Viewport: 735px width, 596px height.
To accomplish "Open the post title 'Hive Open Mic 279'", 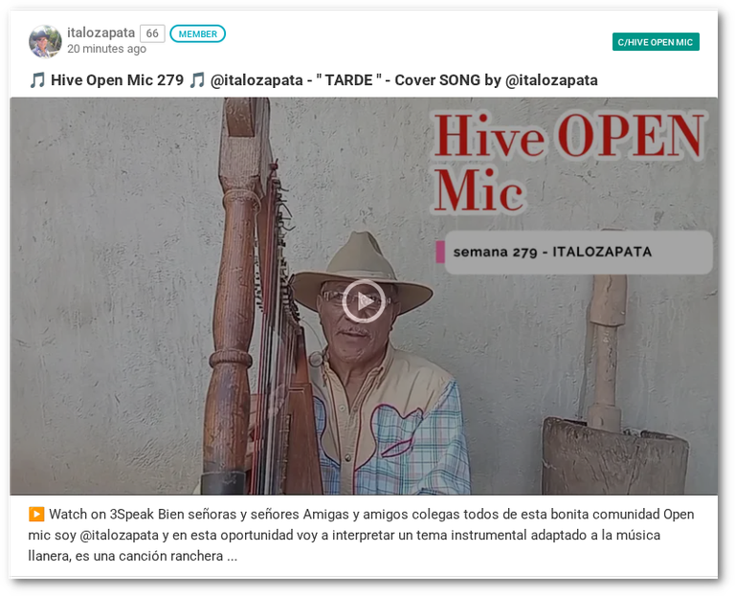I will click(313, 80).
